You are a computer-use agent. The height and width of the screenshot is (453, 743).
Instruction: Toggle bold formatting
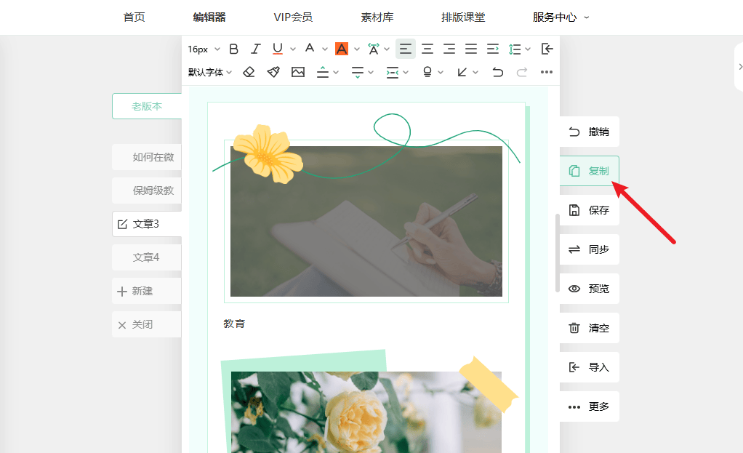(x=233, y=49)
